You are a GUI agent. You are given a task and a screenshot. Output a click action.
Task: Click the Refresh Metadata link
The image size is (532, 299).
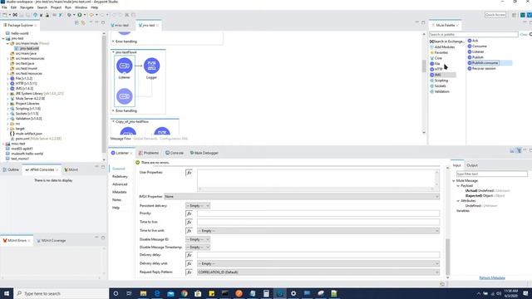pos(492,278)
